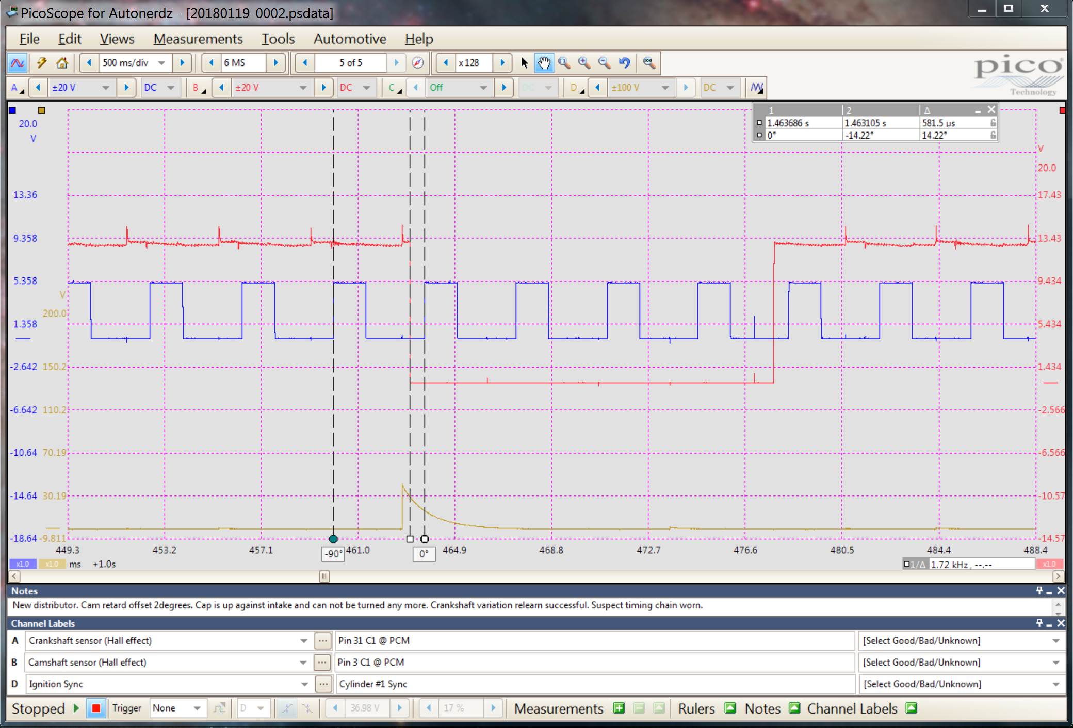This screenshot has width=1073, height=728.
Task: Close the ruler legend box
Action: tap(991, 109)
